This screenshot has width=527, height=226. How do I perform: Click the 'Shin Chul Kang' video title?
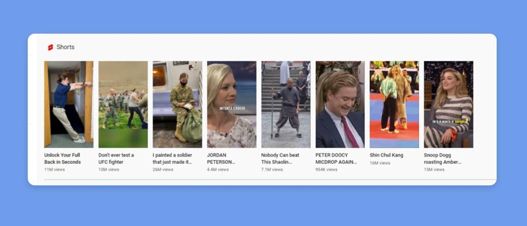(386, 155)
